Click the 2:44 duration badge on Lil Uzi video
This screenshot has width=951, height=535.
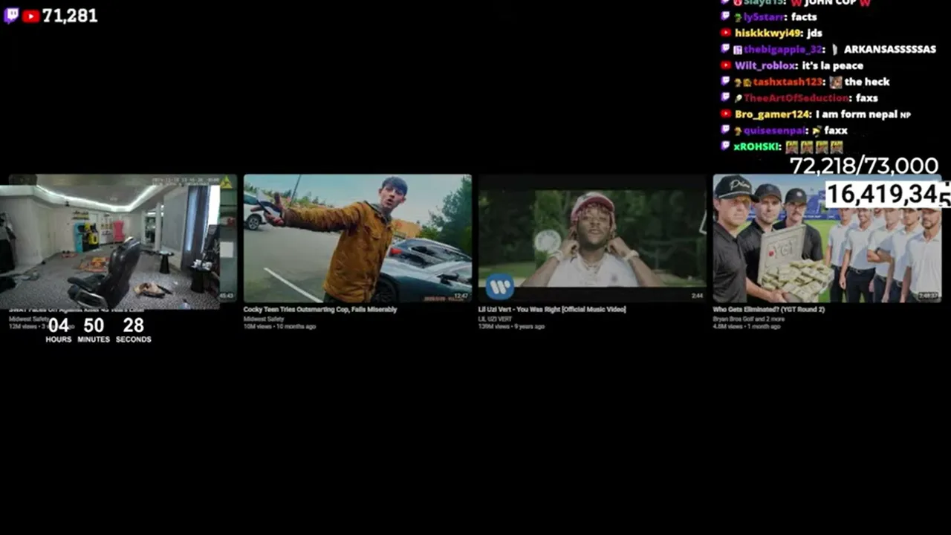(x=697, y=296)
